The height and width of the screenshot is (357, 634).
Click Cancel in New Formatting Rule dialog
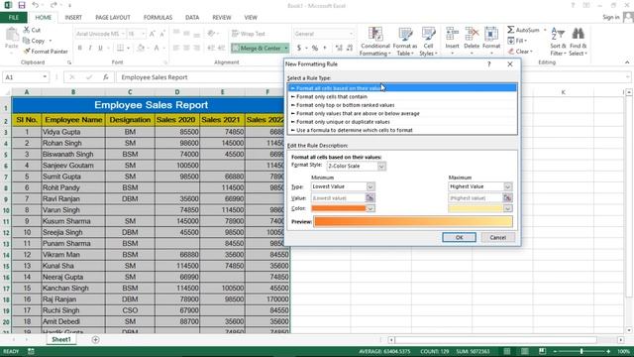coord(497,238)
